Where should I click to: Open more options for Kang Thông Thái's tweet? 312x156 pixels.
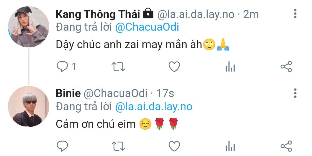click(295, 14)
